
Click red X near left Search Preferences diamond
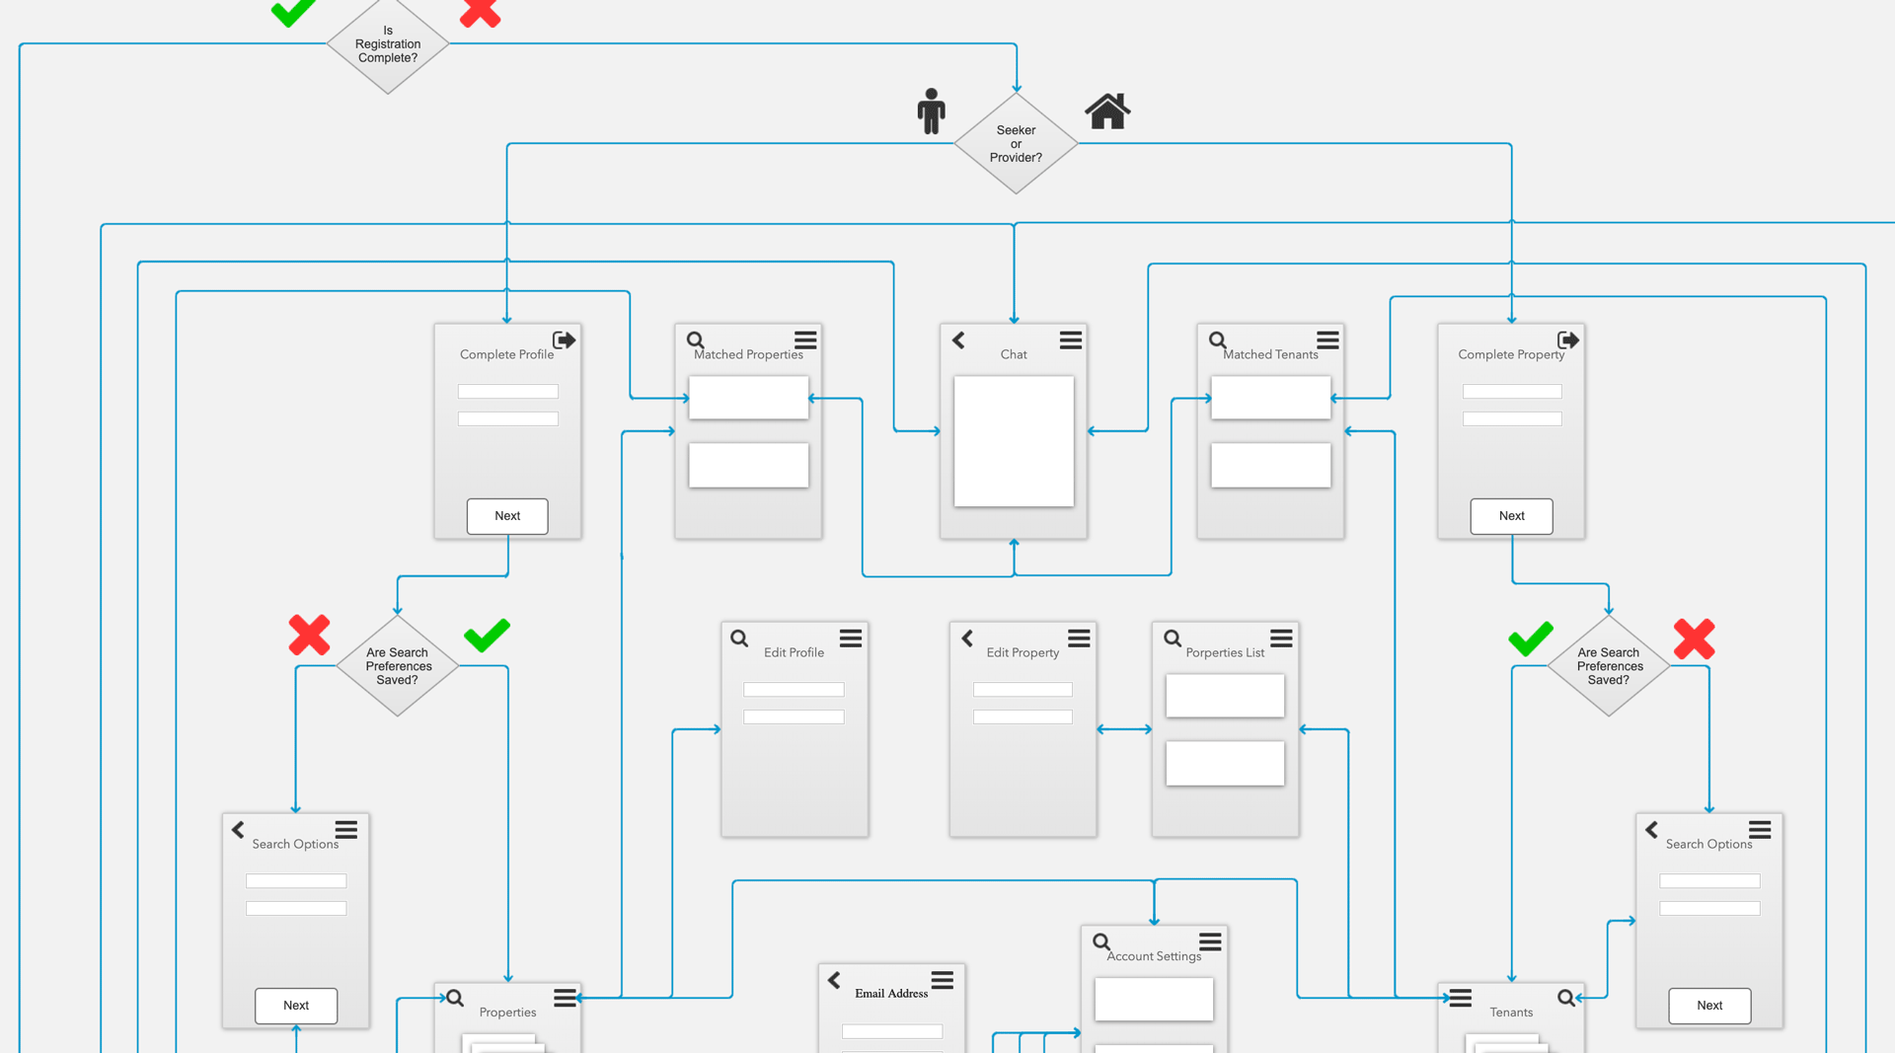(x=309, y=635)
